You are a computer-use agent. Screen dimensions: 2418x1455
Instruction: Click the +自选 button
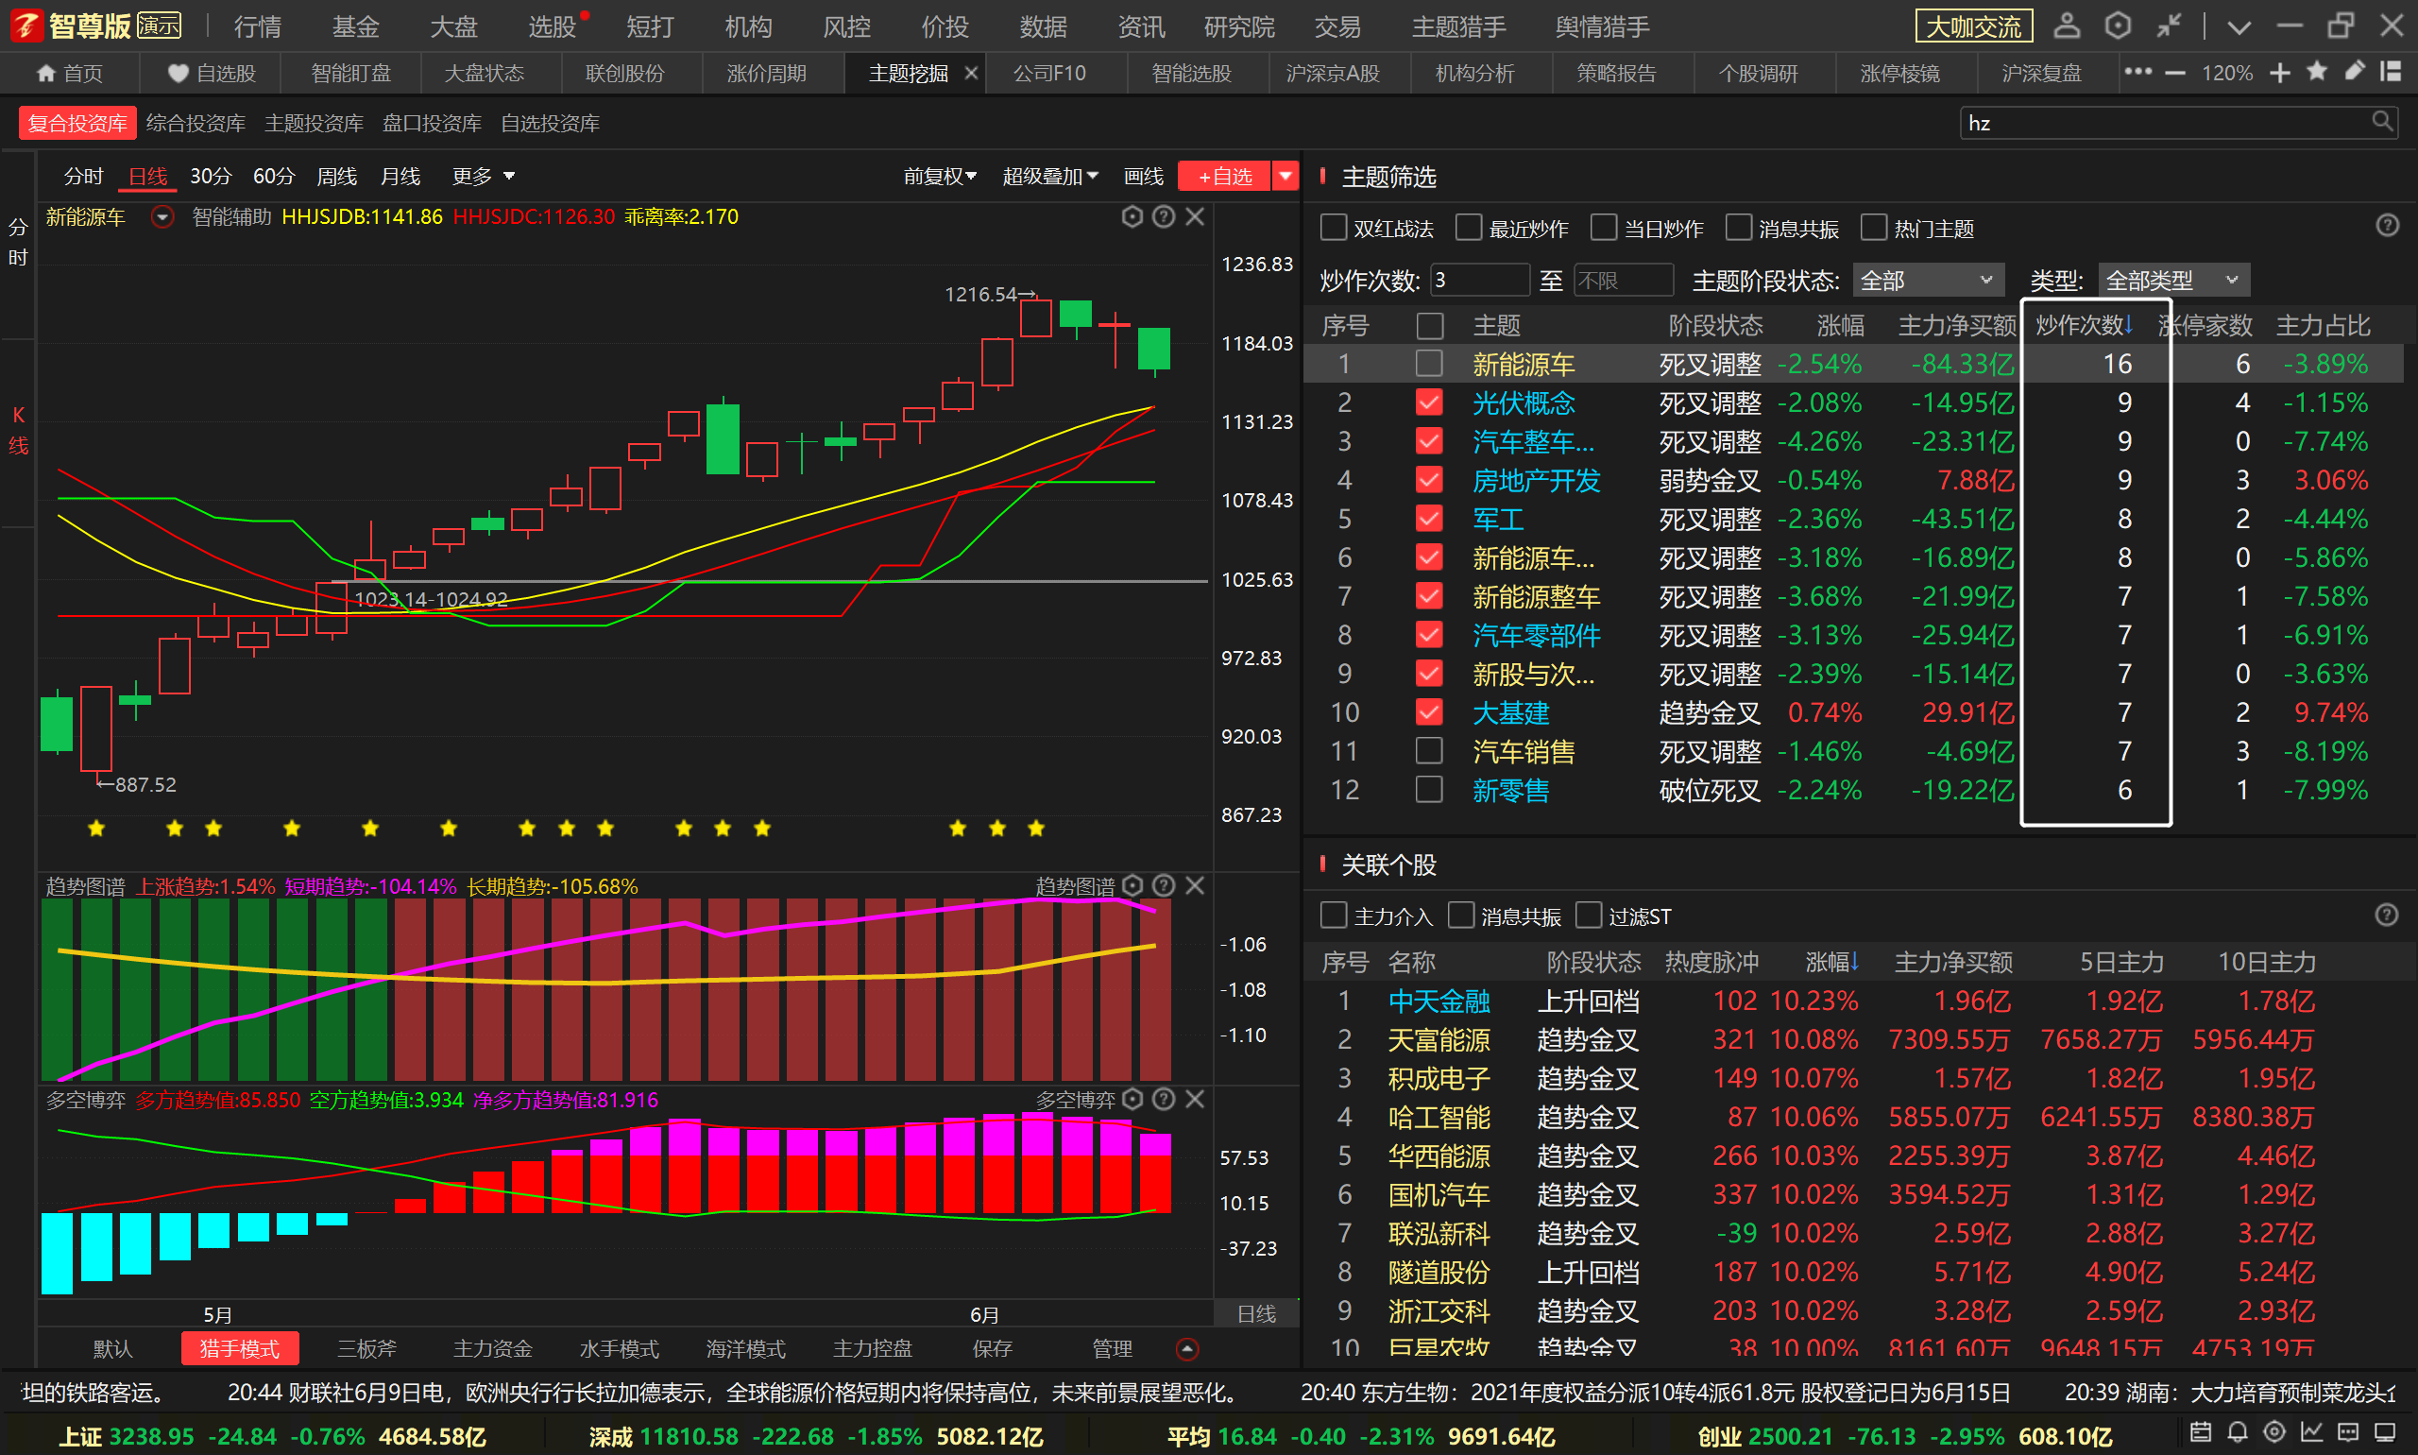pyautogui.click(x=1224, y=177)
